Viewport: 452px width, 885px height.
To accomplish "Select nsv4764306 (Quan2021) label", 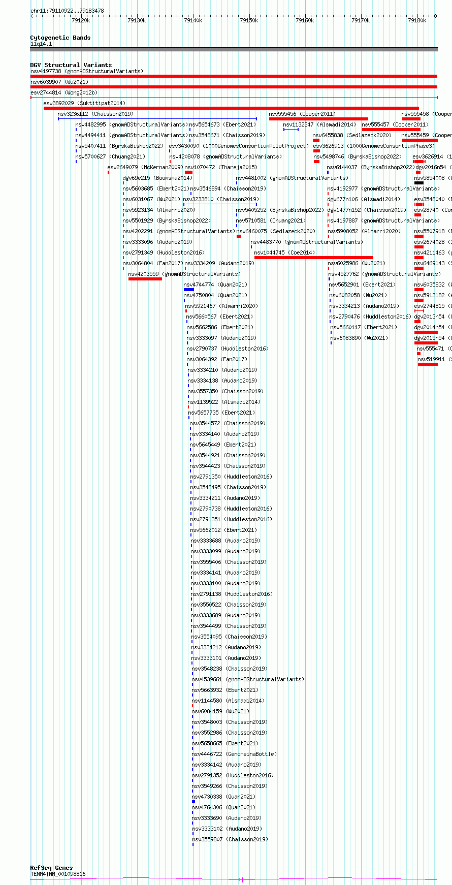I will [x=223, y=807].
